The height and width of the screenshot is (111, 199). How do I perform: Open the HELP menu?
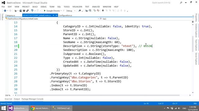click(116, 7)
